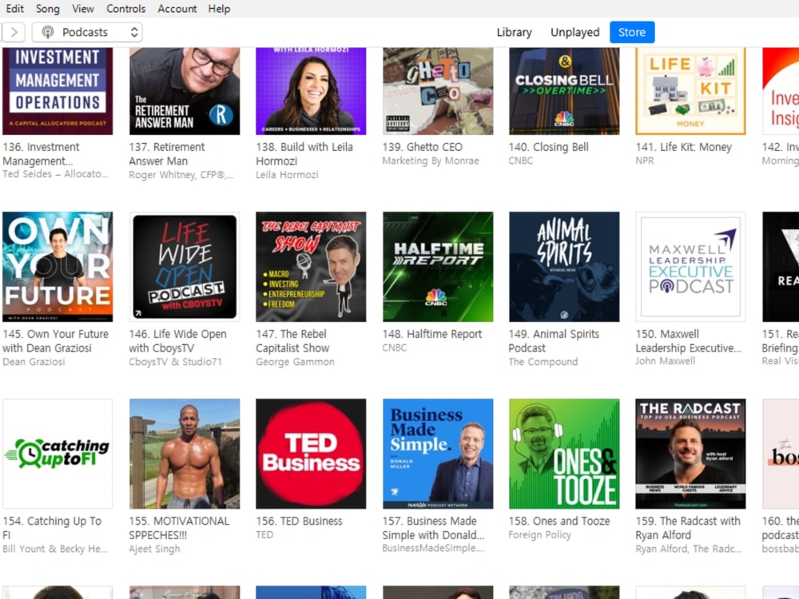Click author 'Ajeet Singh'

[154, 549]
